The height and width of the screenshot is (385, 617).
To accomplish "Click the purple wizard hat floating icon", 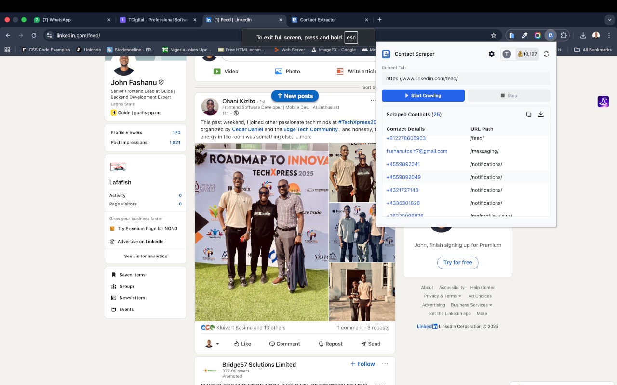I will tap(603, 102).
